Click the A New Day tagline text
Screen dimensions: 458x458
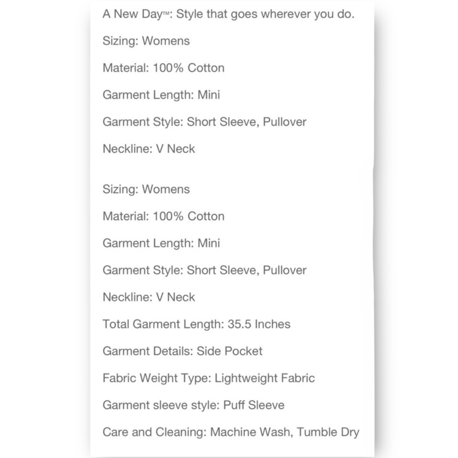coord(229,14)
